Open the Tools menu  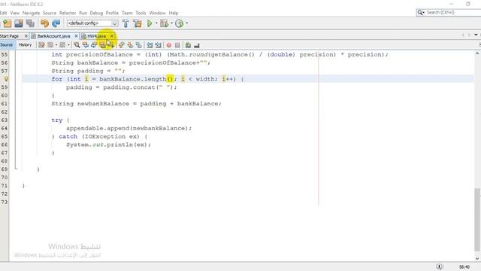pos(141,13)
